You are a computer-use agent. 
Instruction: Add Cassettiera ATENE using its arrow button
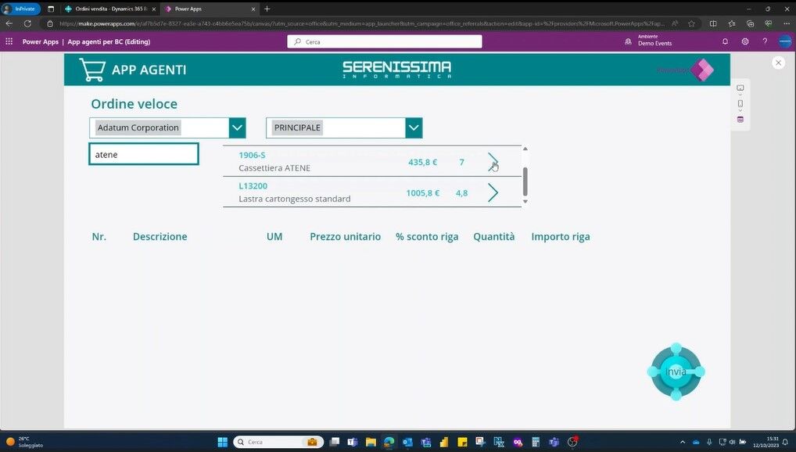pos(493,161)
